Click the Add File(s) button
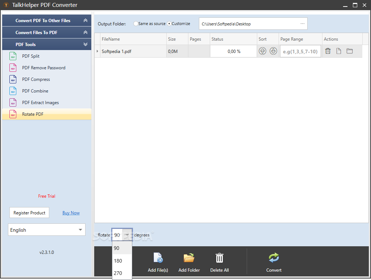 (x=158, y=262)
